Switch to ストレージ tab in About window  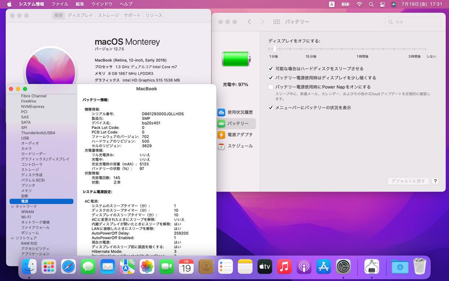tap(108, 15)
